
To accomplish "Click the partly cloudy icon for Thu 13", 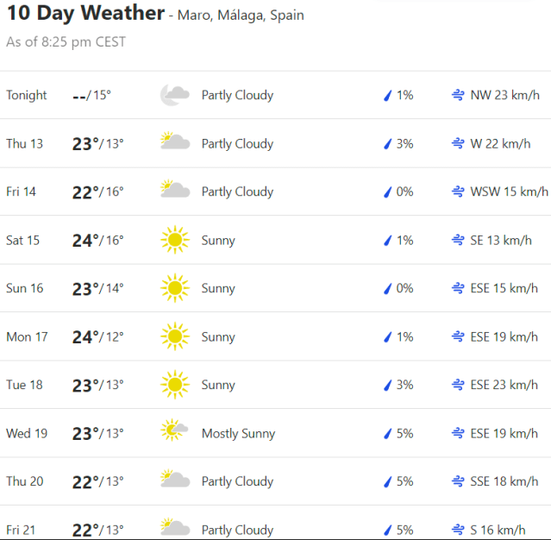I will pyautogui.click(x=175, y=143).
